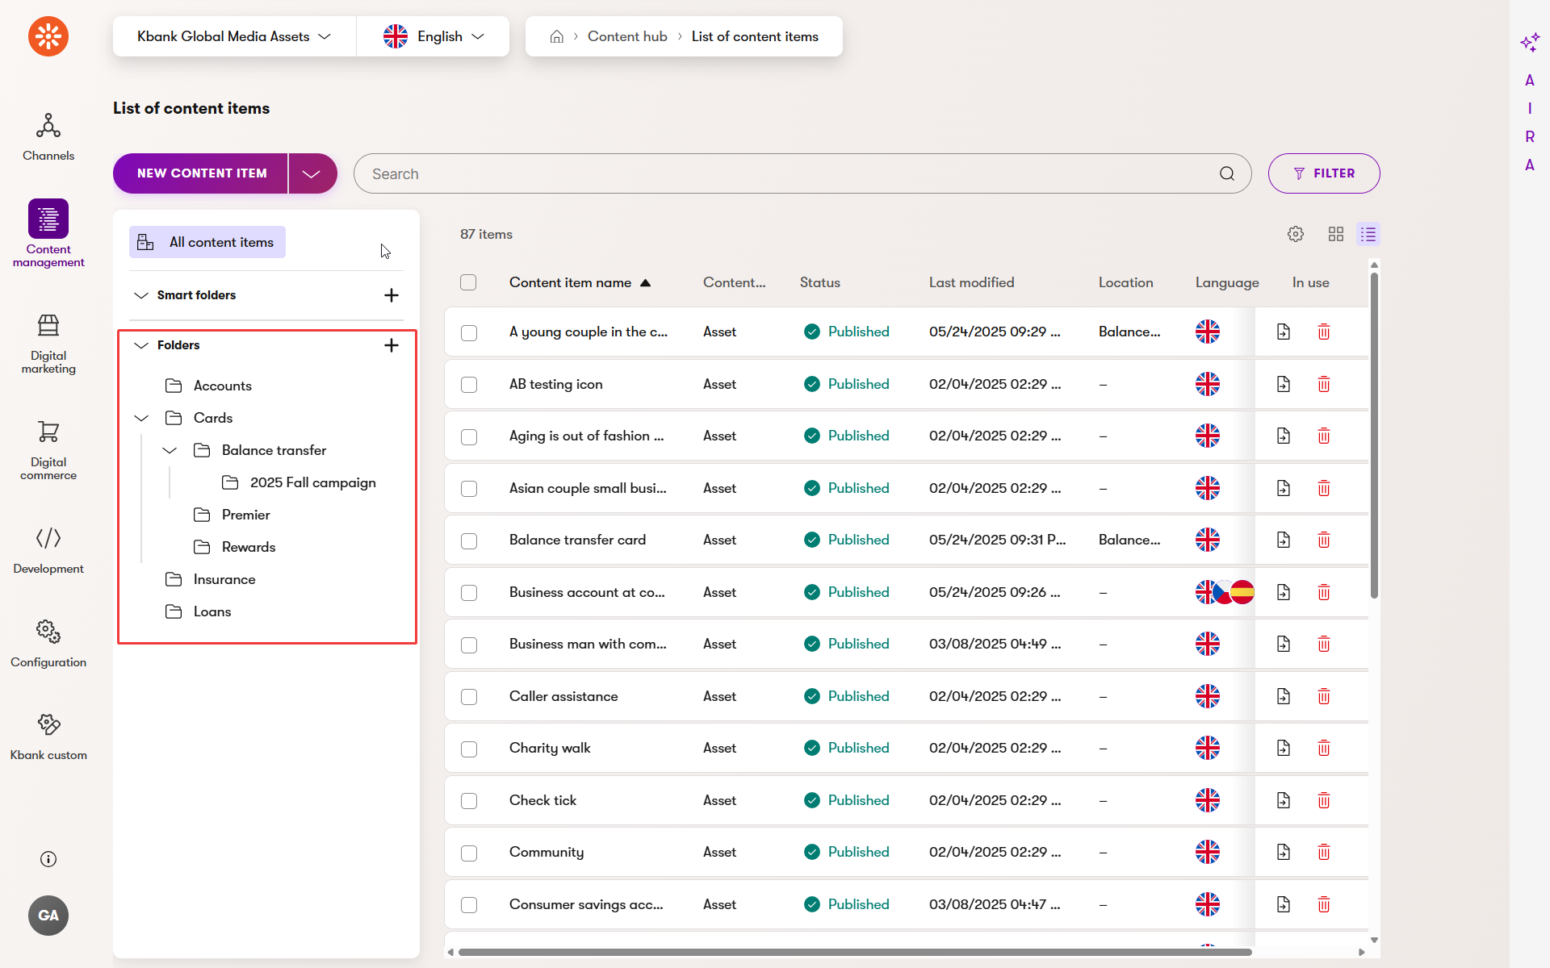This screenshot has width=1550, height=968.
Task: Click the horizontal scrollbar under the table
Action: coord(855,952)
